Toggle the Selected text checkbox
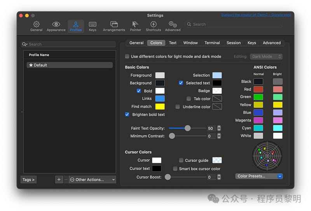Viewport: 311px width, 211px height. click(x=181, y=83)
